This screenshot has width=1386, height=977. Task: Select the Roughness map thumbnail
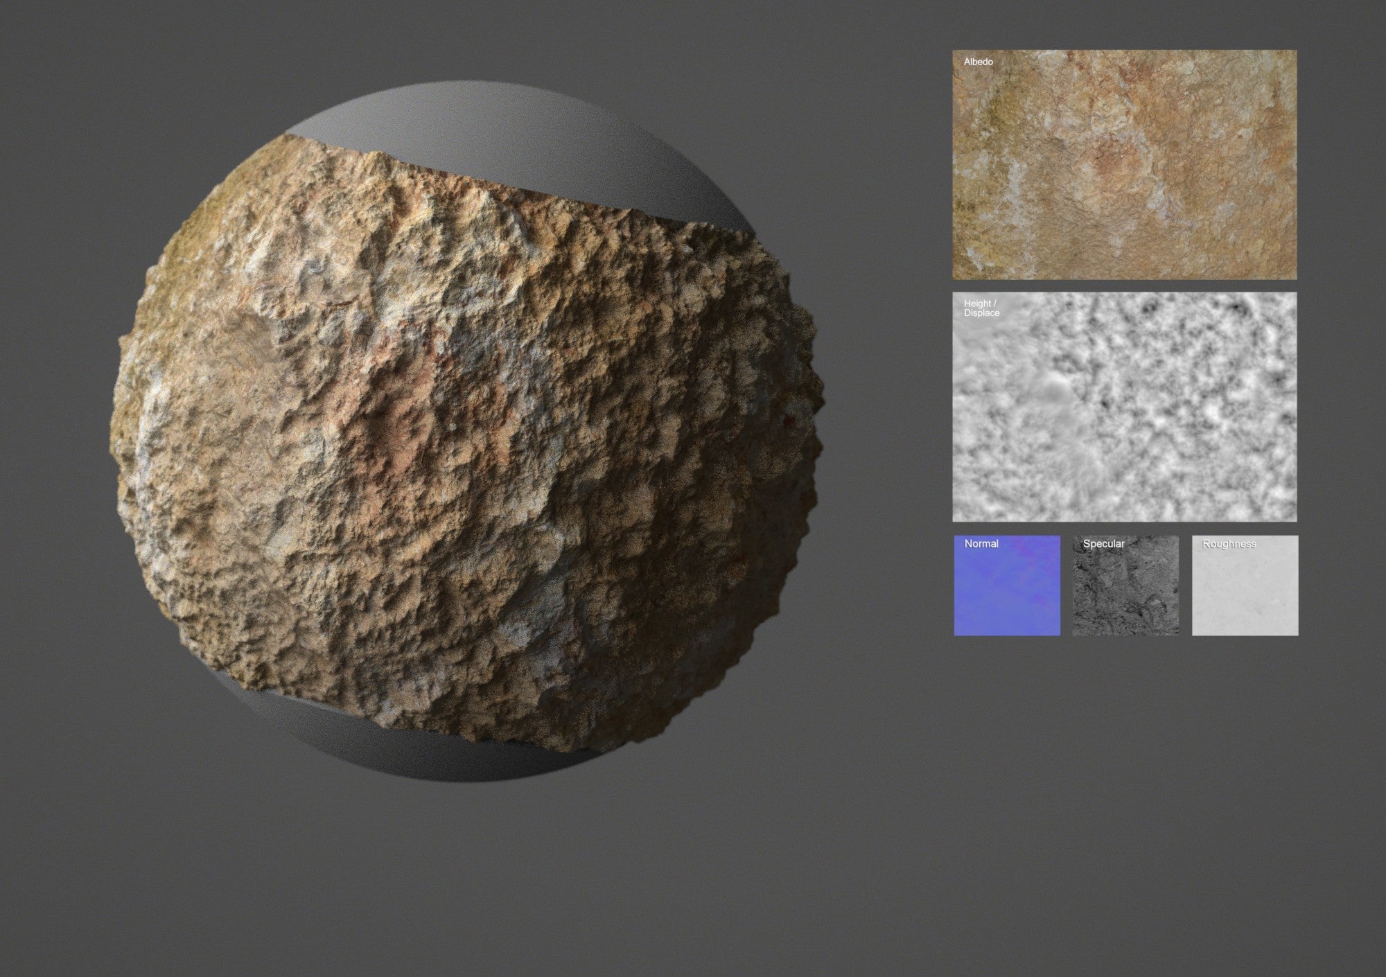[1245, 586]
